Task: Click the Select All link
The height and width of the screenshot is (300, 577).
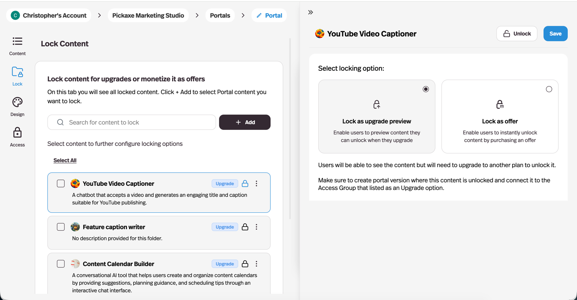Action: [65, 160]
